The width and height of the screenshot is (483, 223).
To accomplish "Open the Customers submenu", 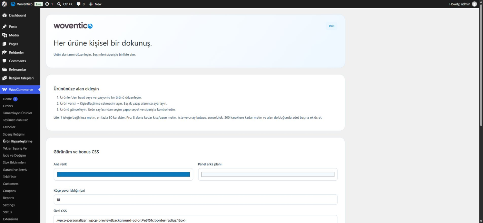I will [x=11, y=184].
